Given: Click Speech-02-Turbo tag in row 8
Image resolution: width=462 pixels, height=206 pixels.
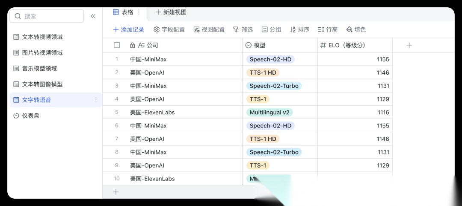Looking at the screenshot, I should (274, 152).
